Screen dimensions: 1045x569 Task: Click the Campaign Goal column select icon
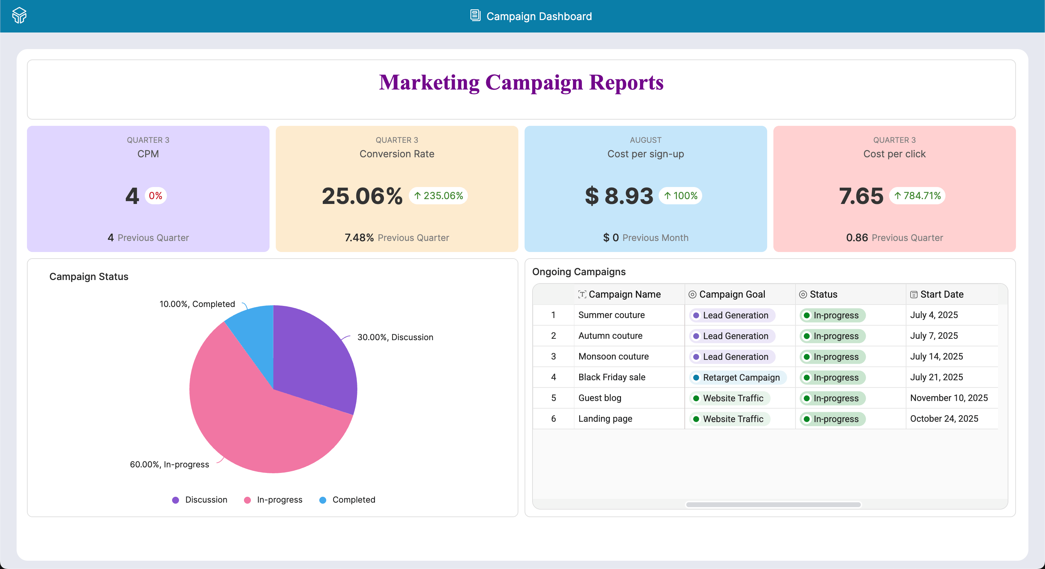[693, 295]
